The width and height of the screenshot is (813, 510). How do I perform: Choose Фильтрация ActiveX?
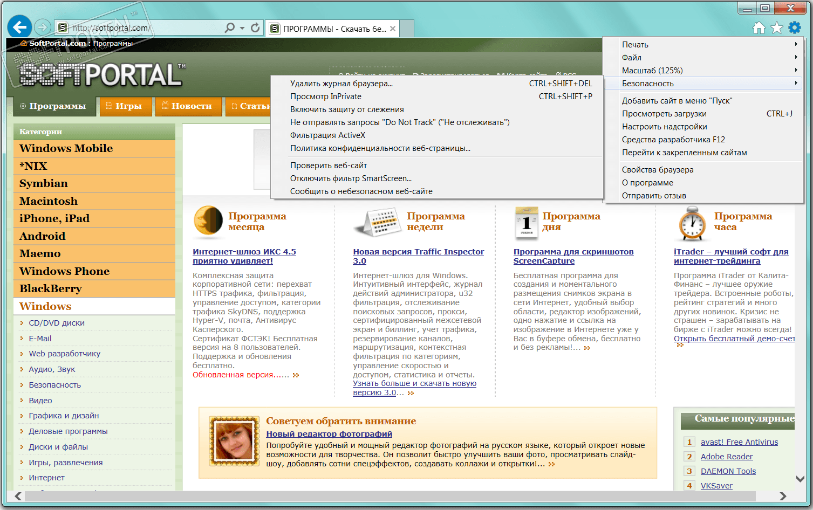[437, 135]
